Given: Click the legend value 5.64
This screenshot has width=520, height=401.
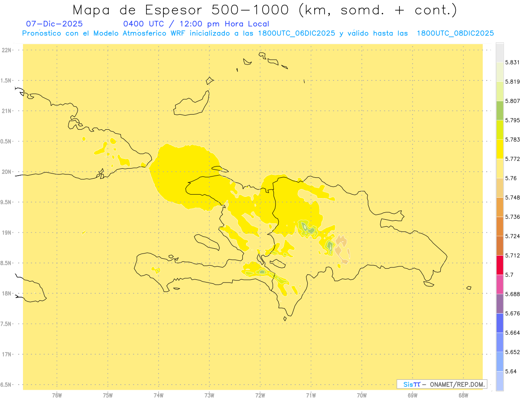Looking at the screenshot, I should click(511, 372).
